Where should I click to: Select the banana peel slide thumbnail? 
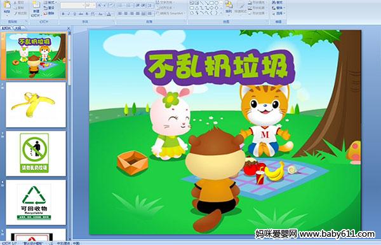pos(36,105)
